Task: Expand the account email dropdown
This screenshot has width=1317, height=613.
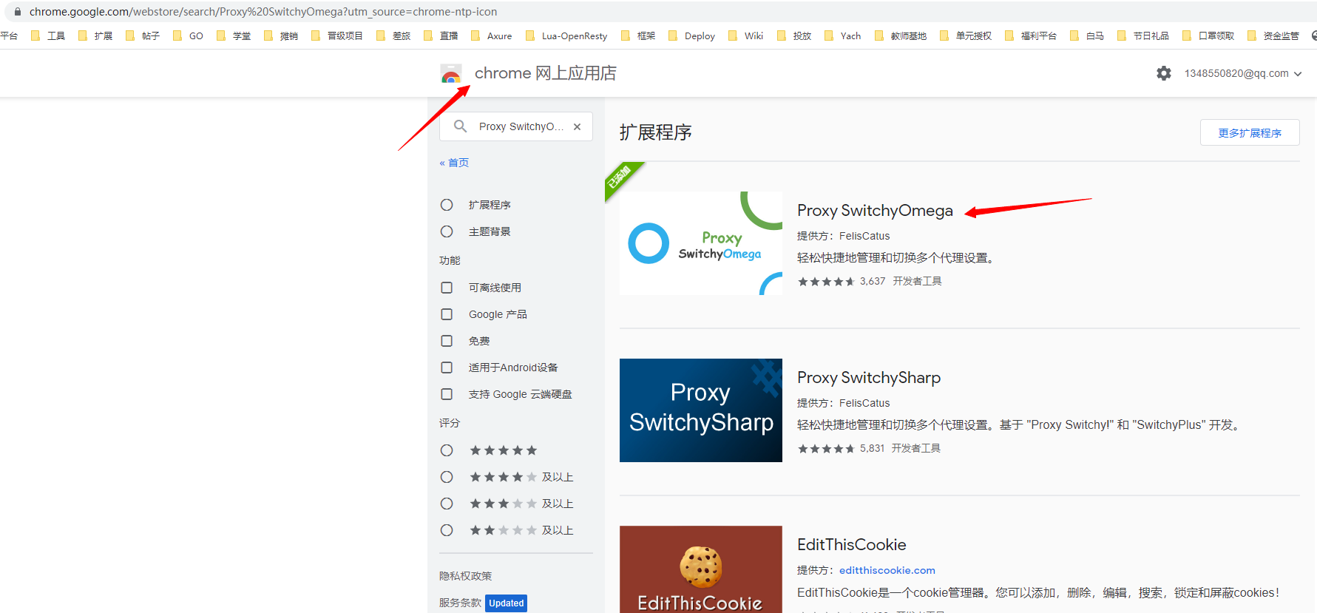Action: [x=1242, y=73]
